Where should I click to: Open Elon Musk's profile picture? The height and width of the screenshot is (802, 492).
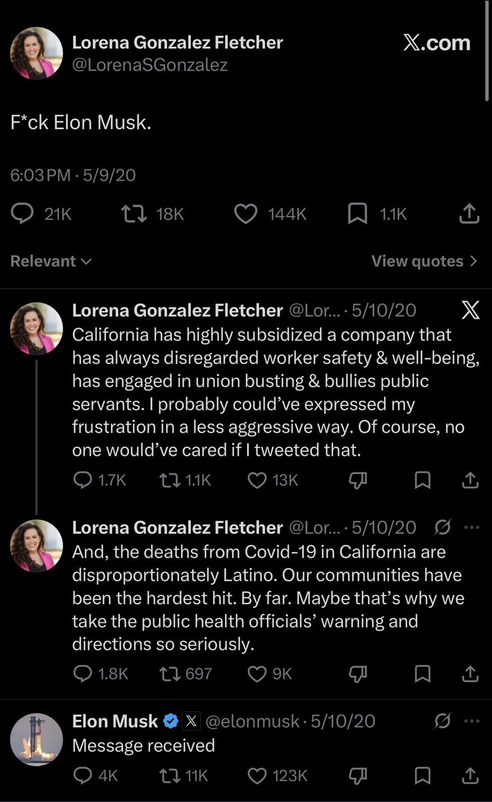(x=37, y=739)
